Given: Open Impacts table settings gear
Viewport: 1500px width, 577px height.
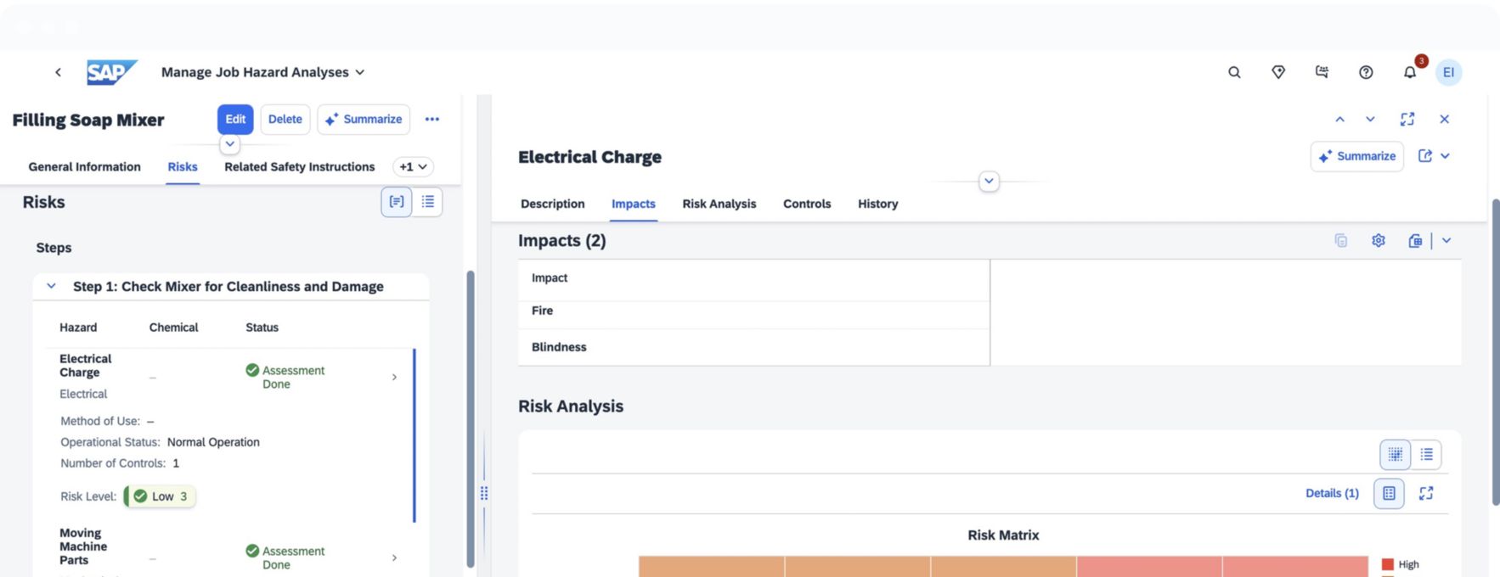Looking at the screenshot, I should pos(1378,241).
